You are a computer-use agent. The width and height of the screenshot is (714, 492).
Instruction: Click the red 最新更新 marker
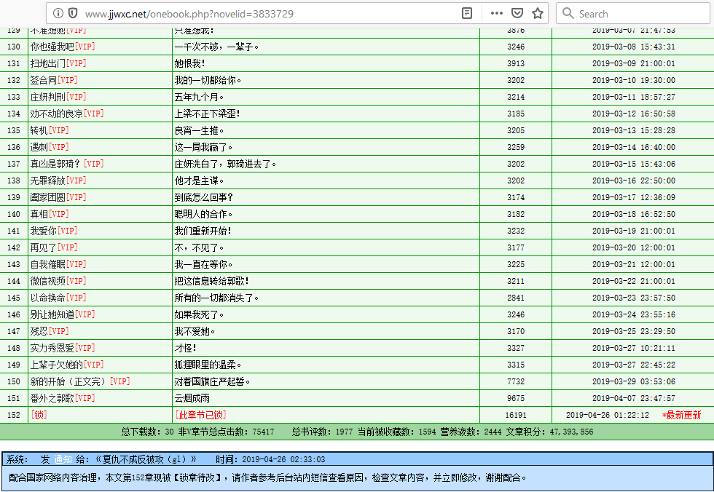[x=681, y=415]
